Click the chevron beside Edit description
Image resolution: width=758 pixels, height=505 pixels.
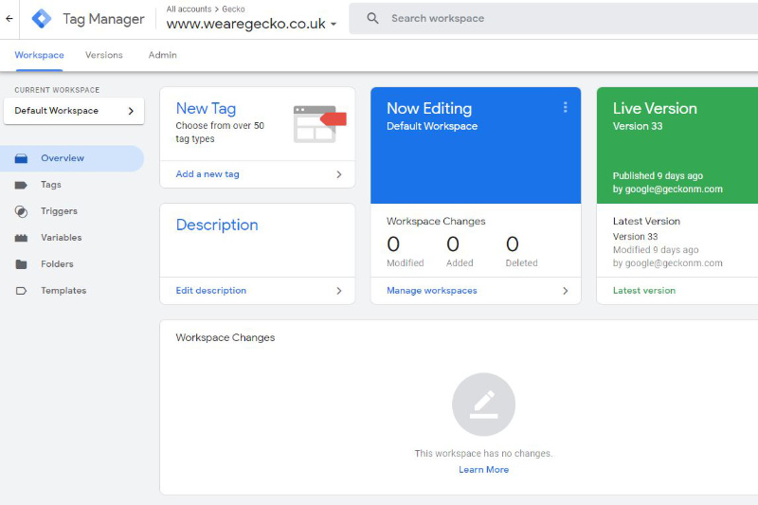click(x=339, y=291)
